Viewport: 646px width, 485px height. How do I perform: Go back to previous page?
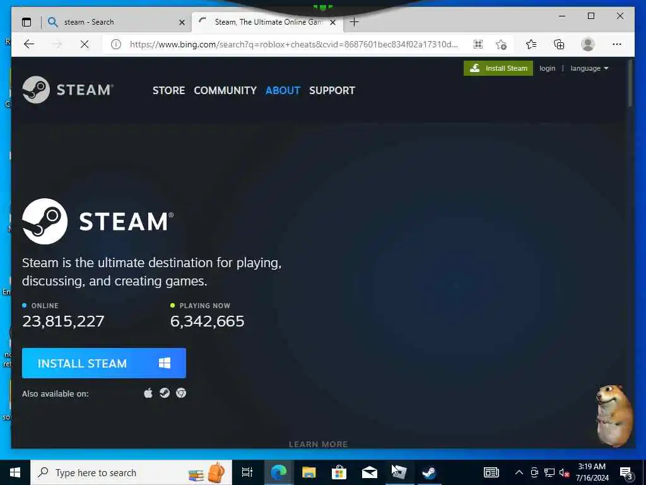coord(29,44)
